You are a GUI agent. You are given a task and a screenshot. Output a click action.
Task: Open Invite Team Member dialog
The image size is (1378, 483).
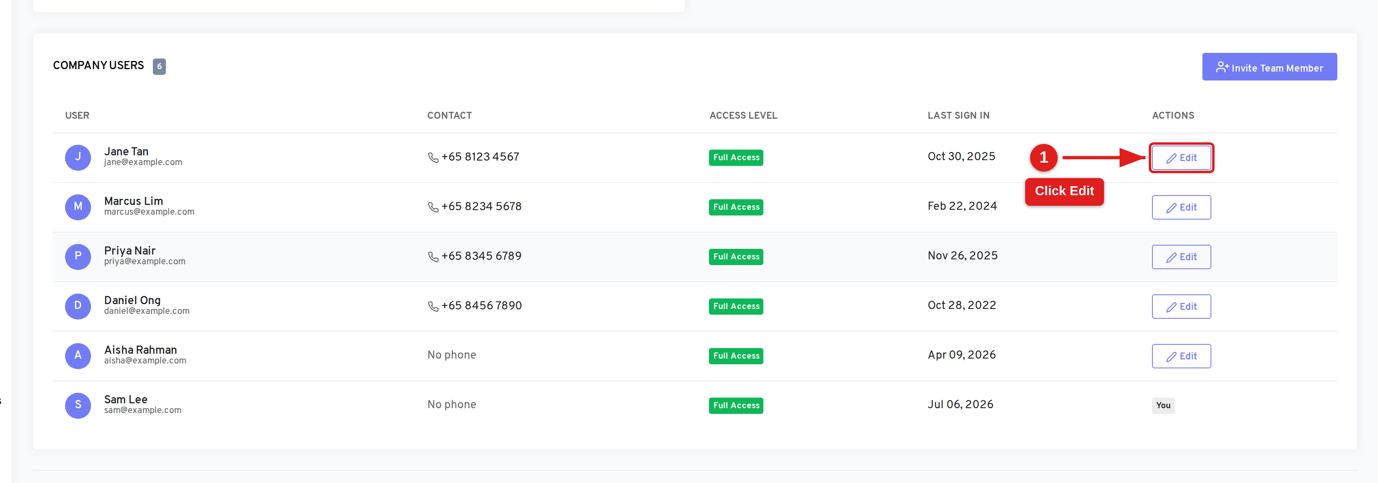pos(1269,67)
